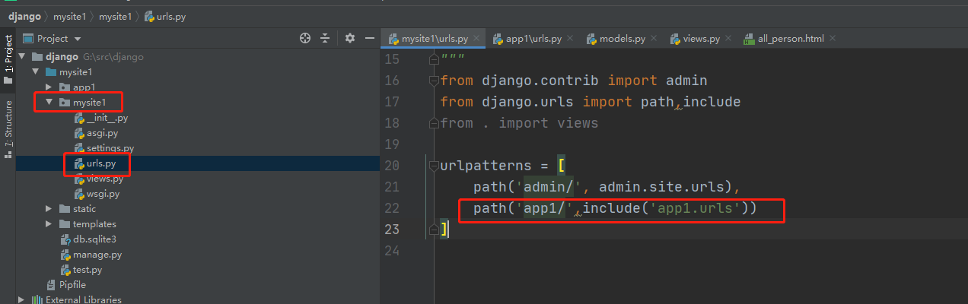Expand the app1 folder
The image size is (968, 304).
point(49,87)
